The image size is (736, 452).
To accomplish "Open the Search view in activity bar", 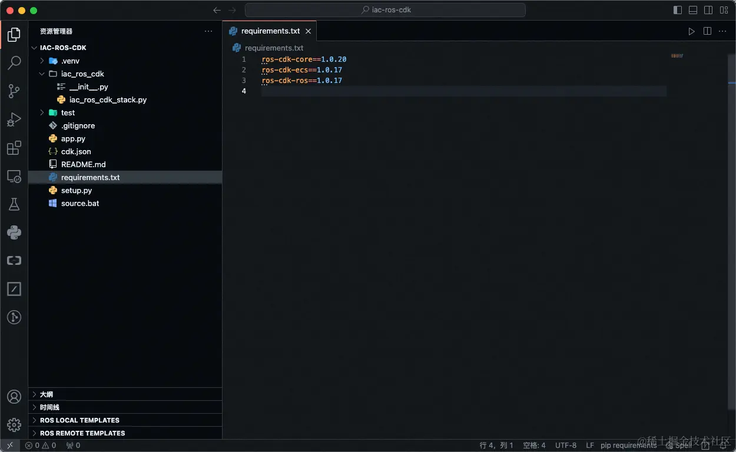I will coord(14,63).
